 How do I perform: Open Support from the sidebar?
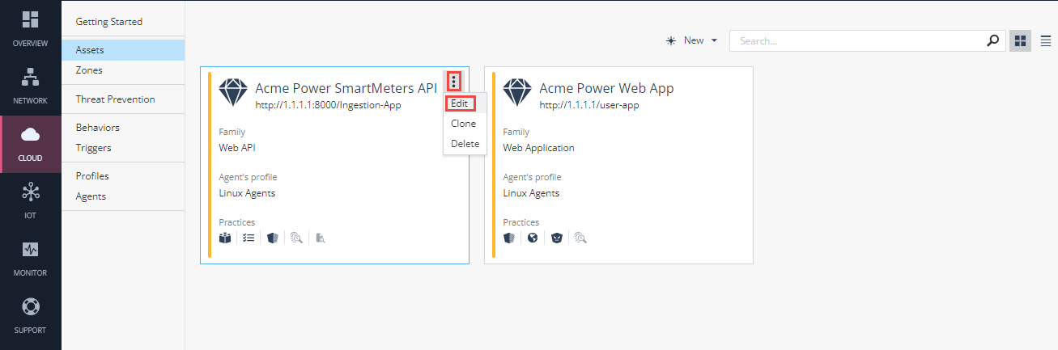tap(30, 307)
